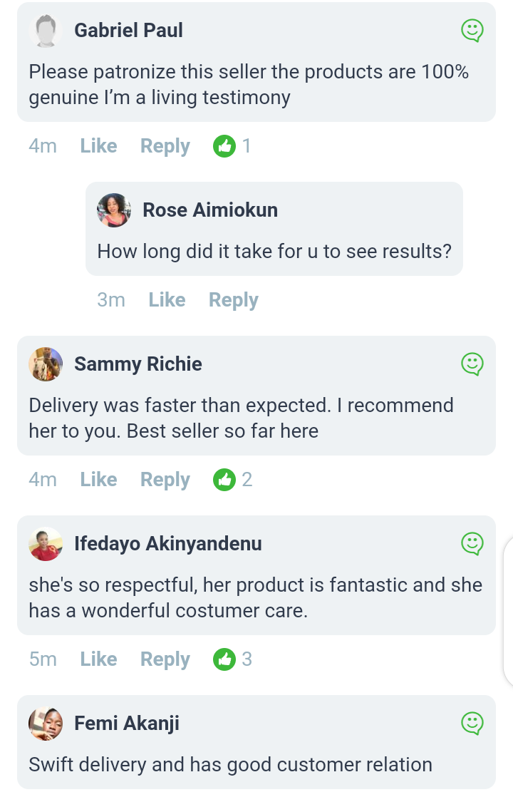Screen dimensions: 513x792
Task: Open the Ifedayo Akinyandenu name link
Action: [168, 544]
